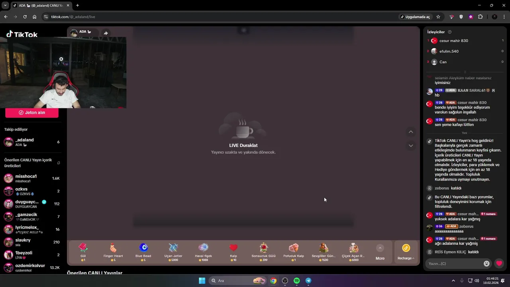
Task: Open Chrome profile avatar in toolbar
Action: (x=494, y=17)
